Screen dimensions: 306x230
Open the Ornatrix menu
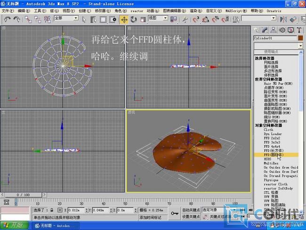tap(274, 11)
